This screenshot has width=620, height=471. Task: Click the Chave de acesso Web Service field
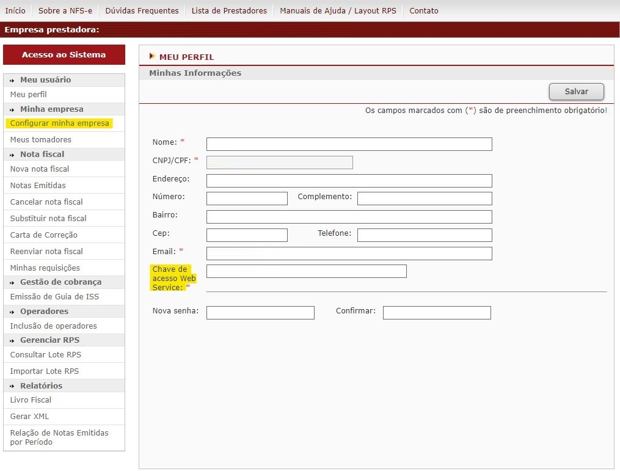click(306, 271)
